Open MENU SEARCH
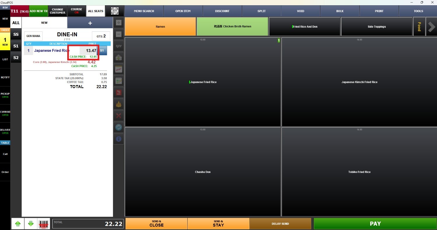The height and width of the screenshot is (230, 437). pos(144,11)
